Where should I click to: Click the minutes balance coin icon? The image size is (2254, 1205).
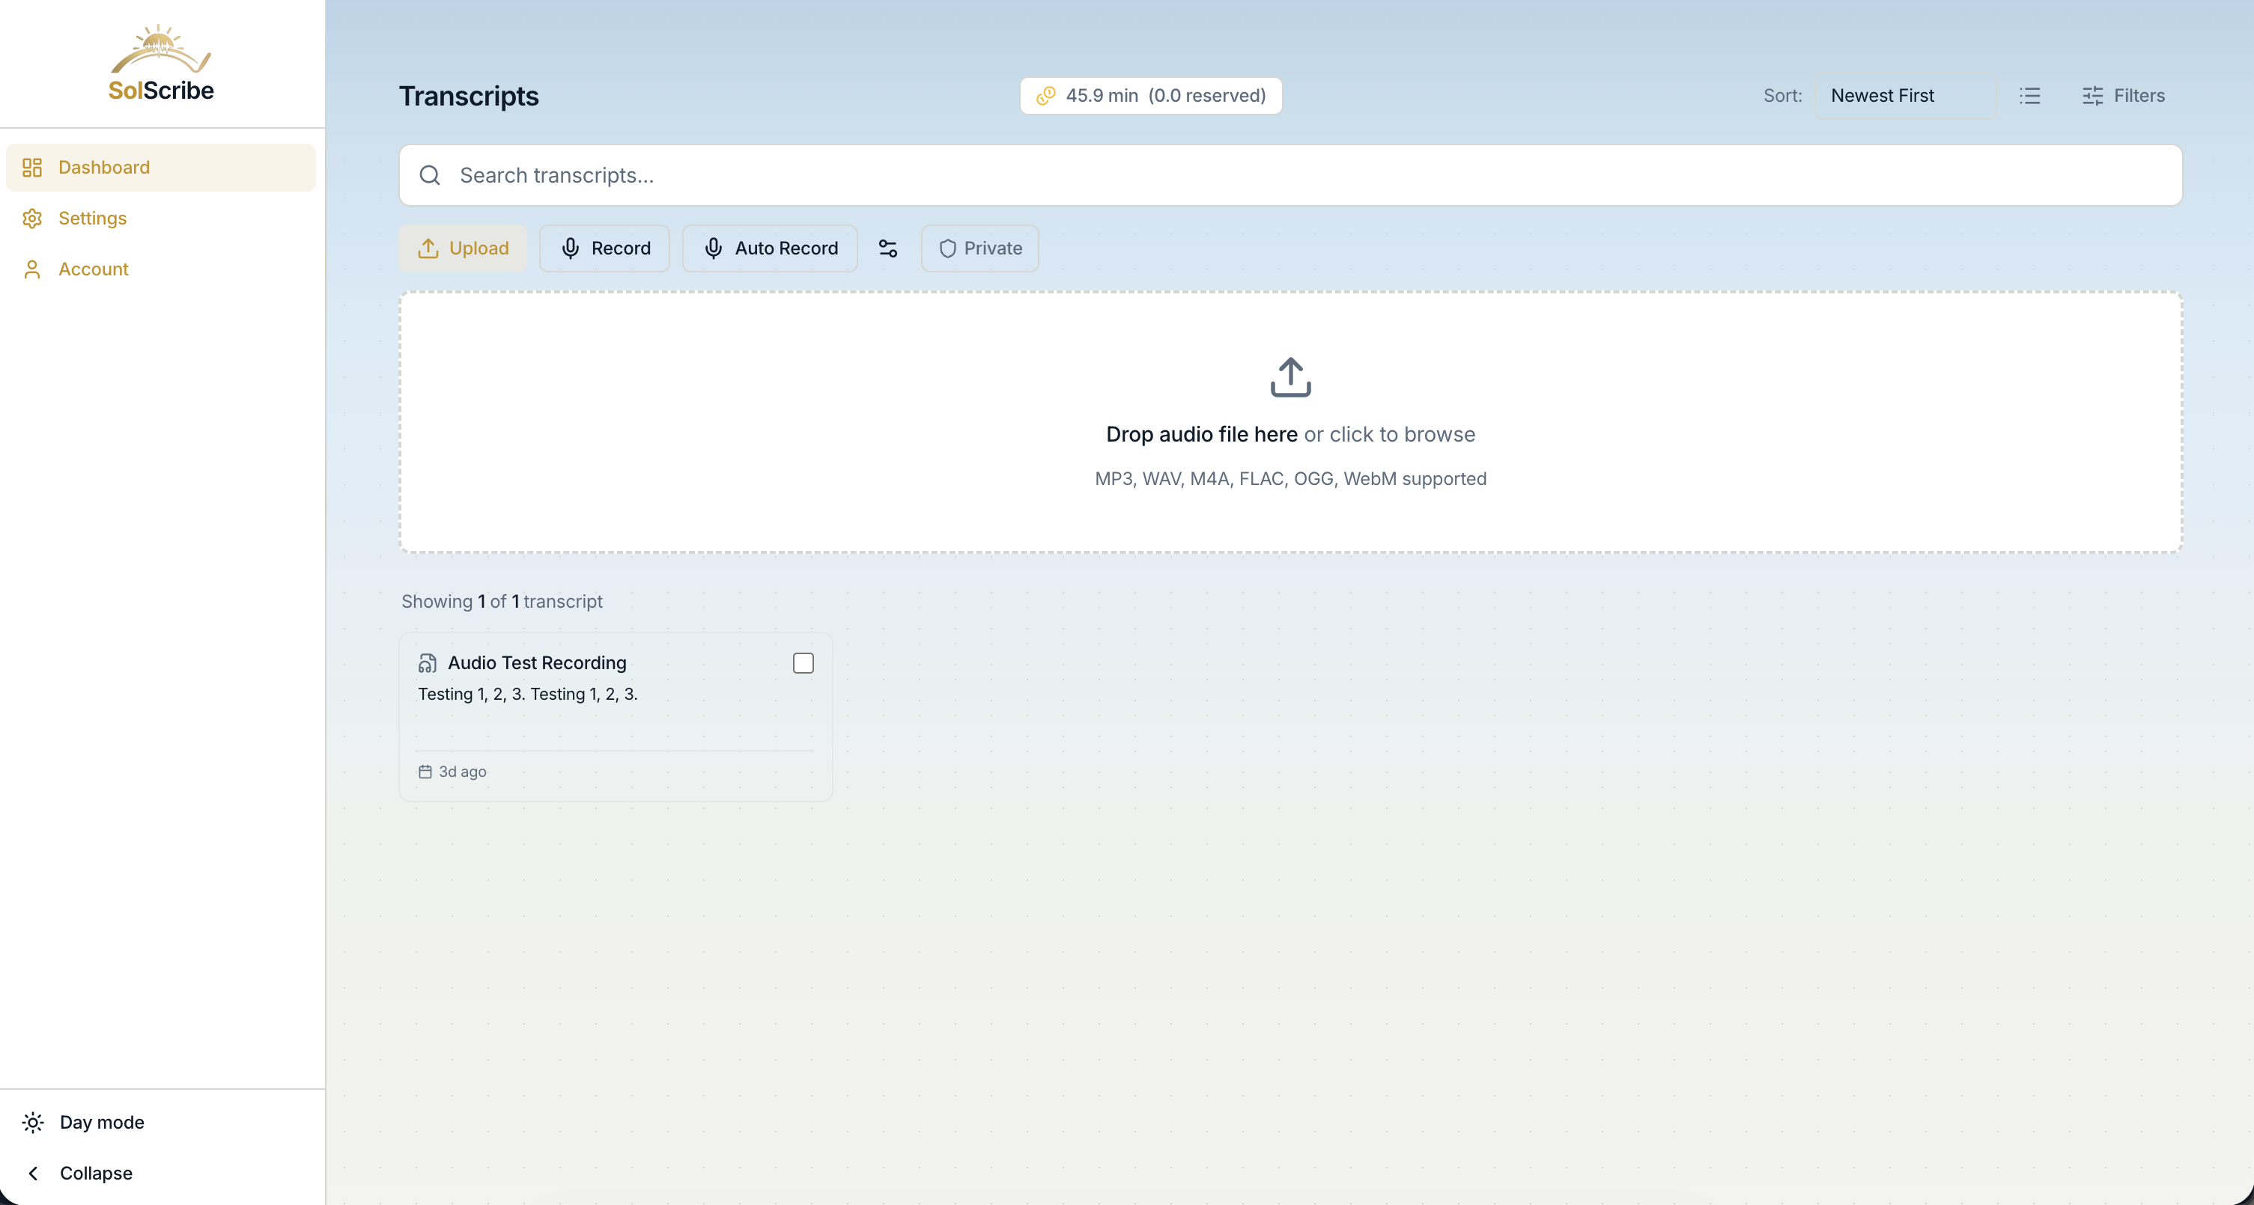coord(1047,97)
